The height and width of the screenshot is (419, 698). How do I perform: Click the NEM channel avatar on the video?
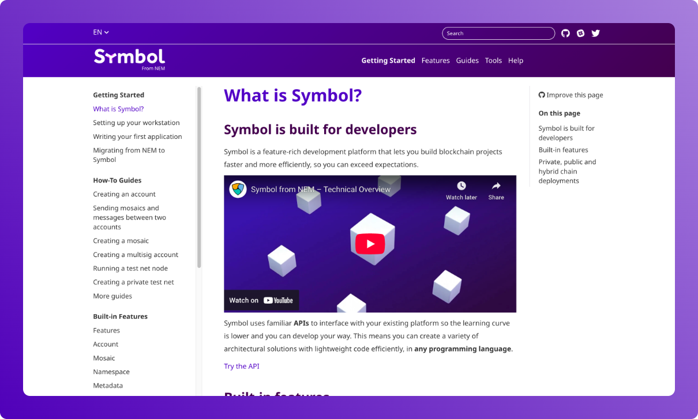click(238, 188)
